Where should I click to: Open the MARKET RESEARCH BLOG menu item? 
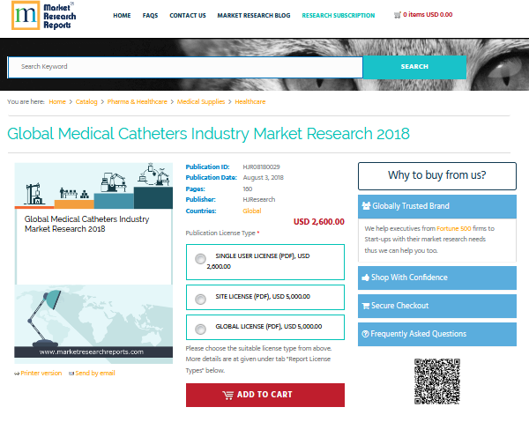point(254,16)
